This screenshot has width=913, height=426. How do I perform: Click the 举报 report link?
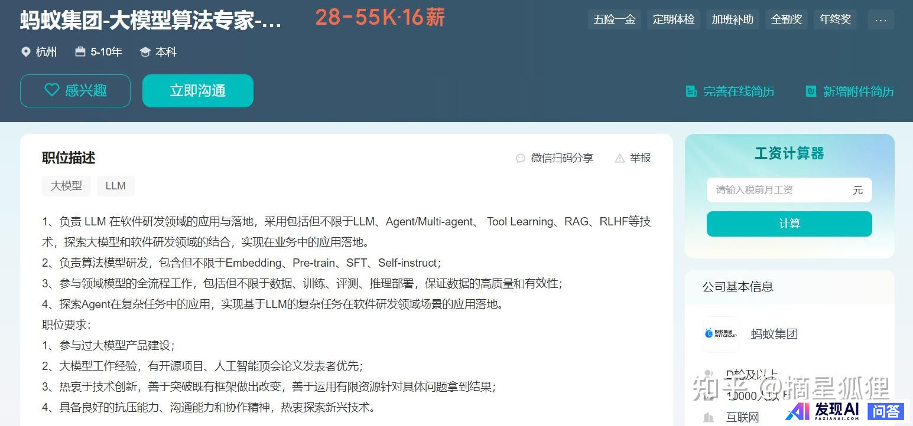640,158
